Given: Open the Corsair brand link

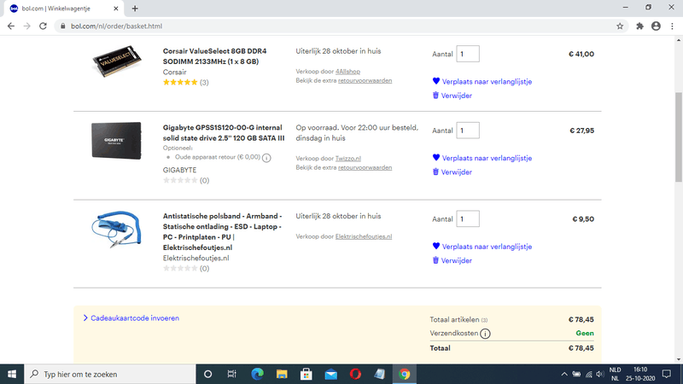Looking at the screenshot, I should click(x=175, y=73).
